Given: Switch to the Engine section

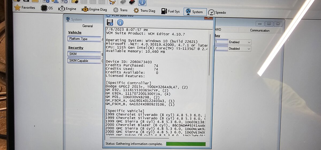Looking at the screenshot, I should (x=67, y=9).
